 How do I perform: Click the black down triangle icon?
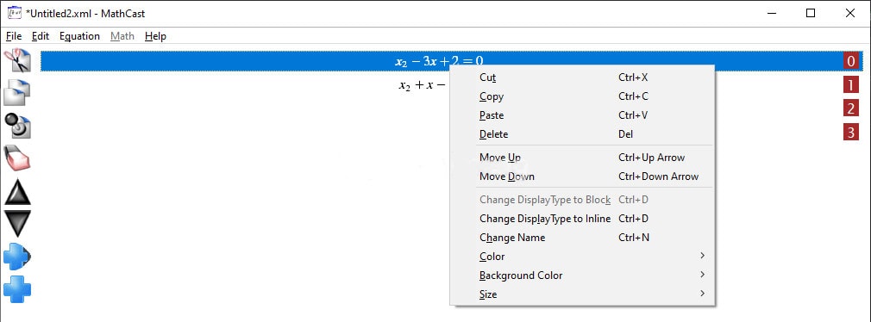pos(17,223)
